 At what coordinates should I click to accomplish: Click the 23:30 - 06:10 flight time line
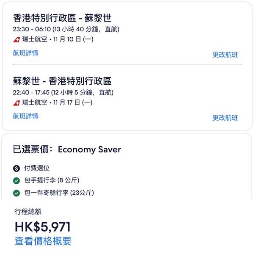click(x=66, y=29)
